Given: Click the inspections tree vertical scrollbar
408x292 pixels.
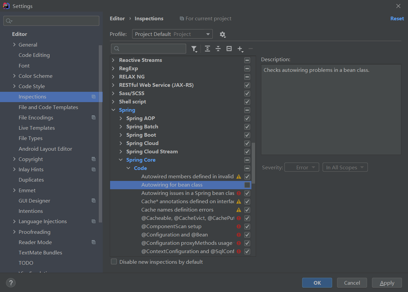Looking at the screenshot, I should 254,163.
